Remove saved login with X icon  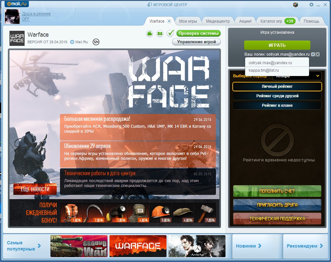(x=318, y=54)
